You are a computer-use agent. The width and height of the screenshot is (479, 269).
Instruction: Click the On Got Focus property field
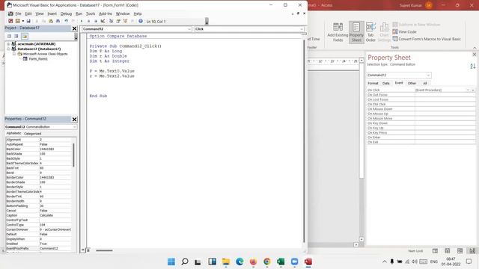click(x=445, y=95)
